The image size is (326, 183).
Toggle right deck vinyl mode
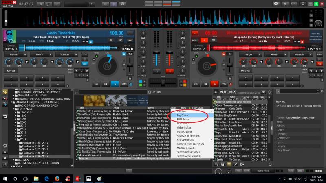coord(196,56)
